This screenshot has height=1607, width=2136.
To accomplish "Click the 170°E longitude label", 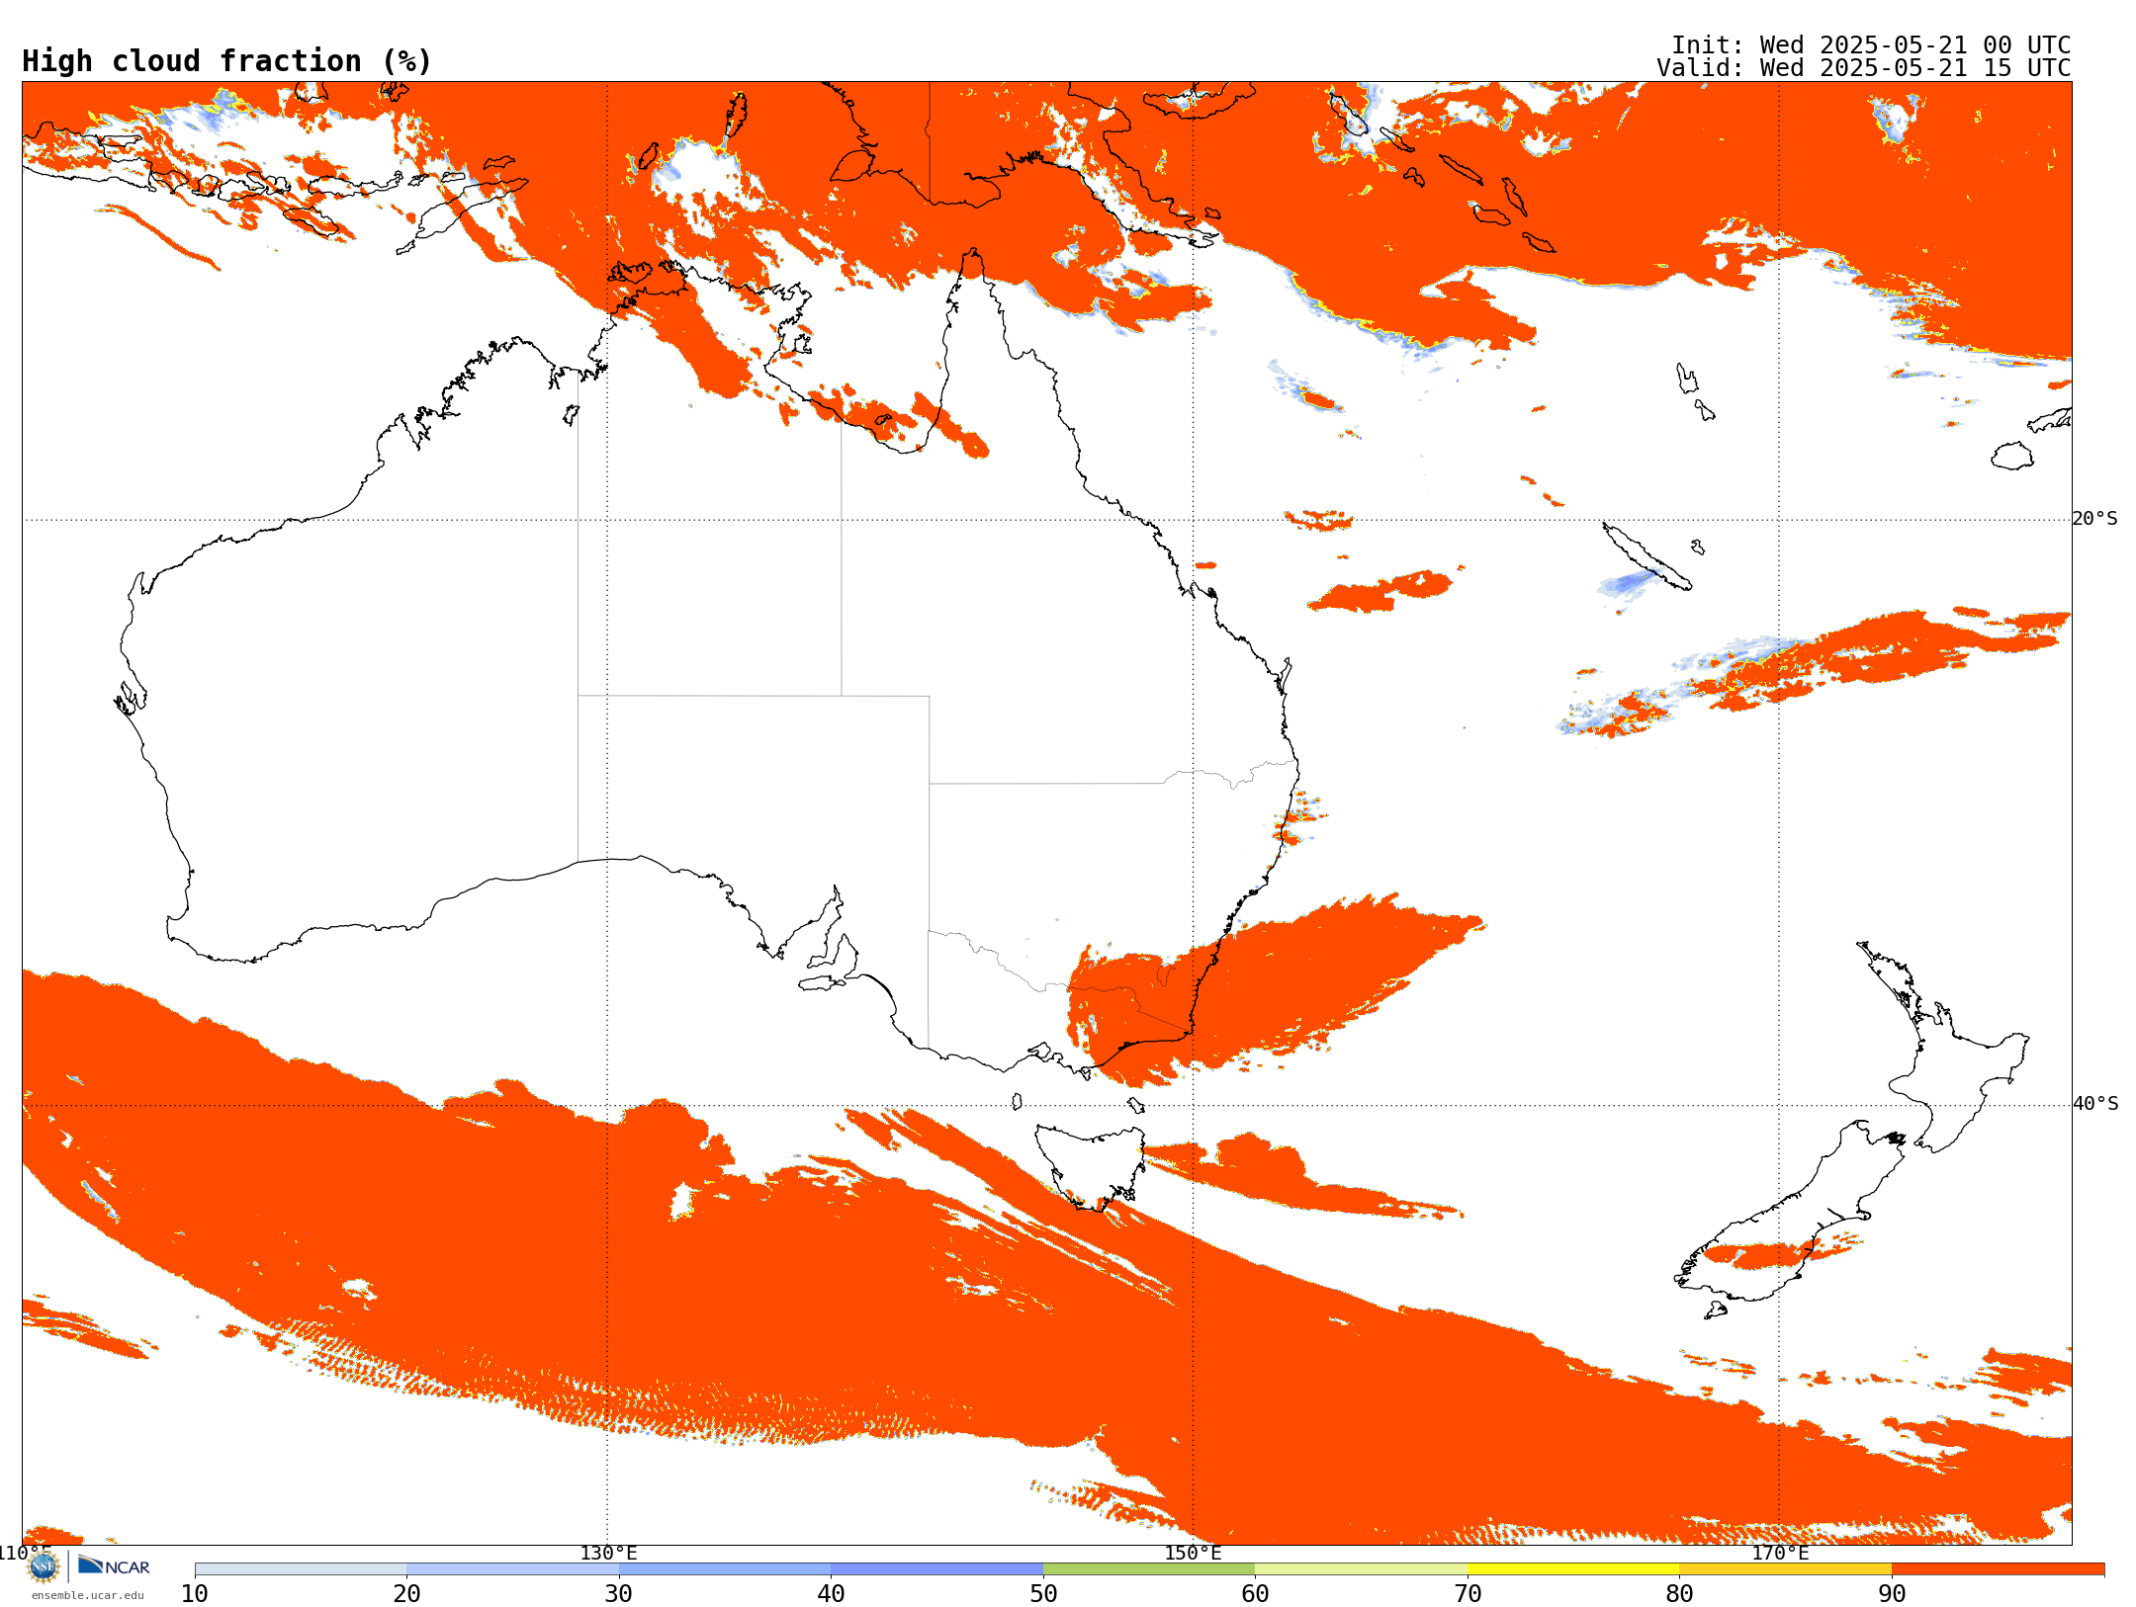I will [x=1780, y=1554].
